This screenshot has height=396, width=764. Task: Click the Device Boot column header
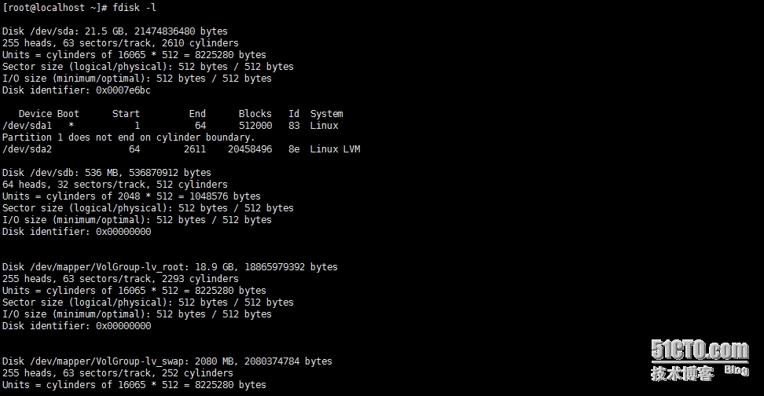(x=49, y=114)
